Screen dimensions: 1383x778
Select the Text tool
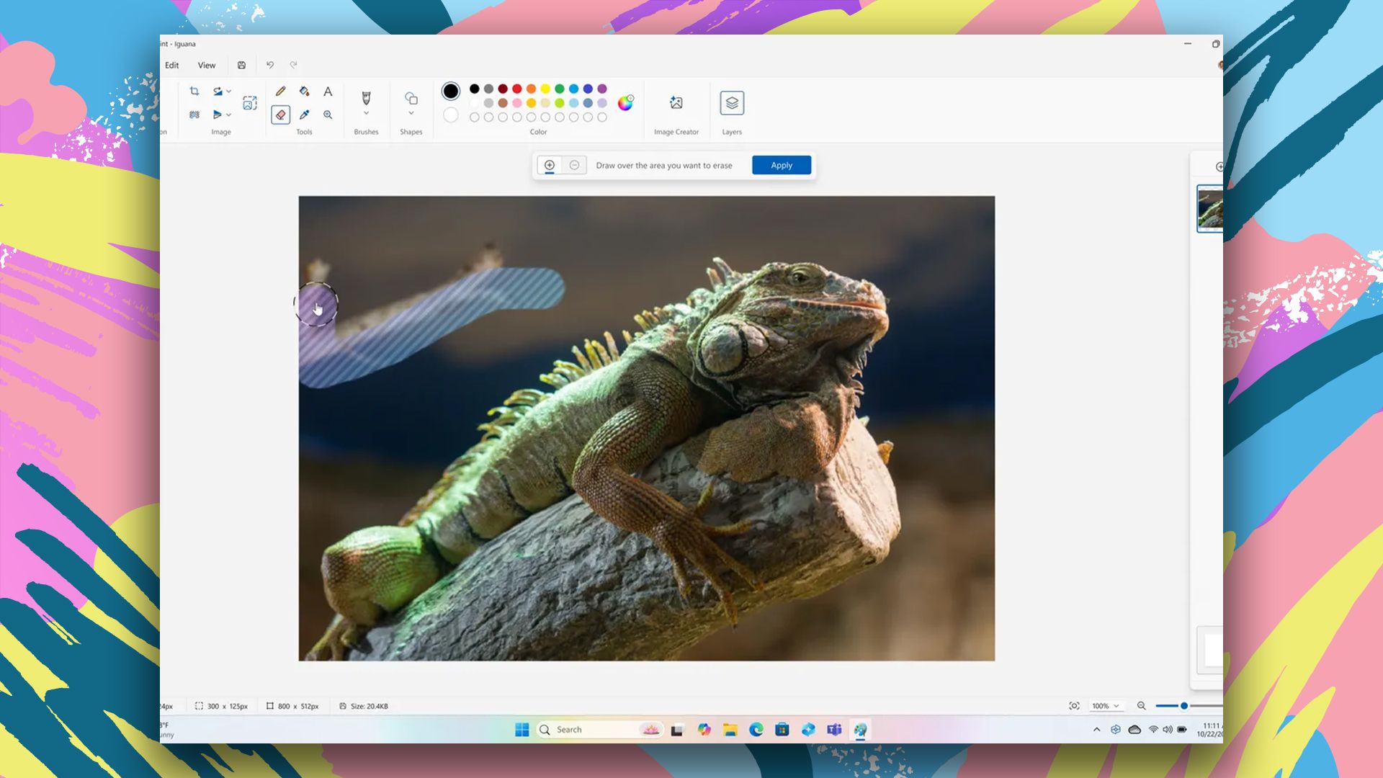pos(328,91)
